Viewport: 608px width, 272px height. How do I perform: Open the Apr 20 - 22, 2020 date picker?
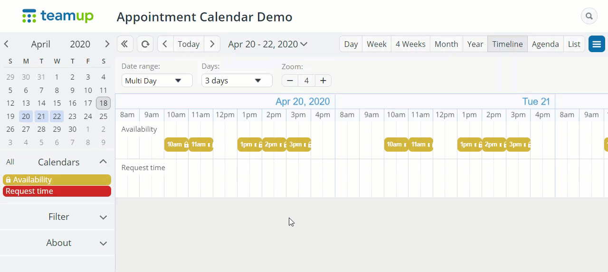(267, 44)
